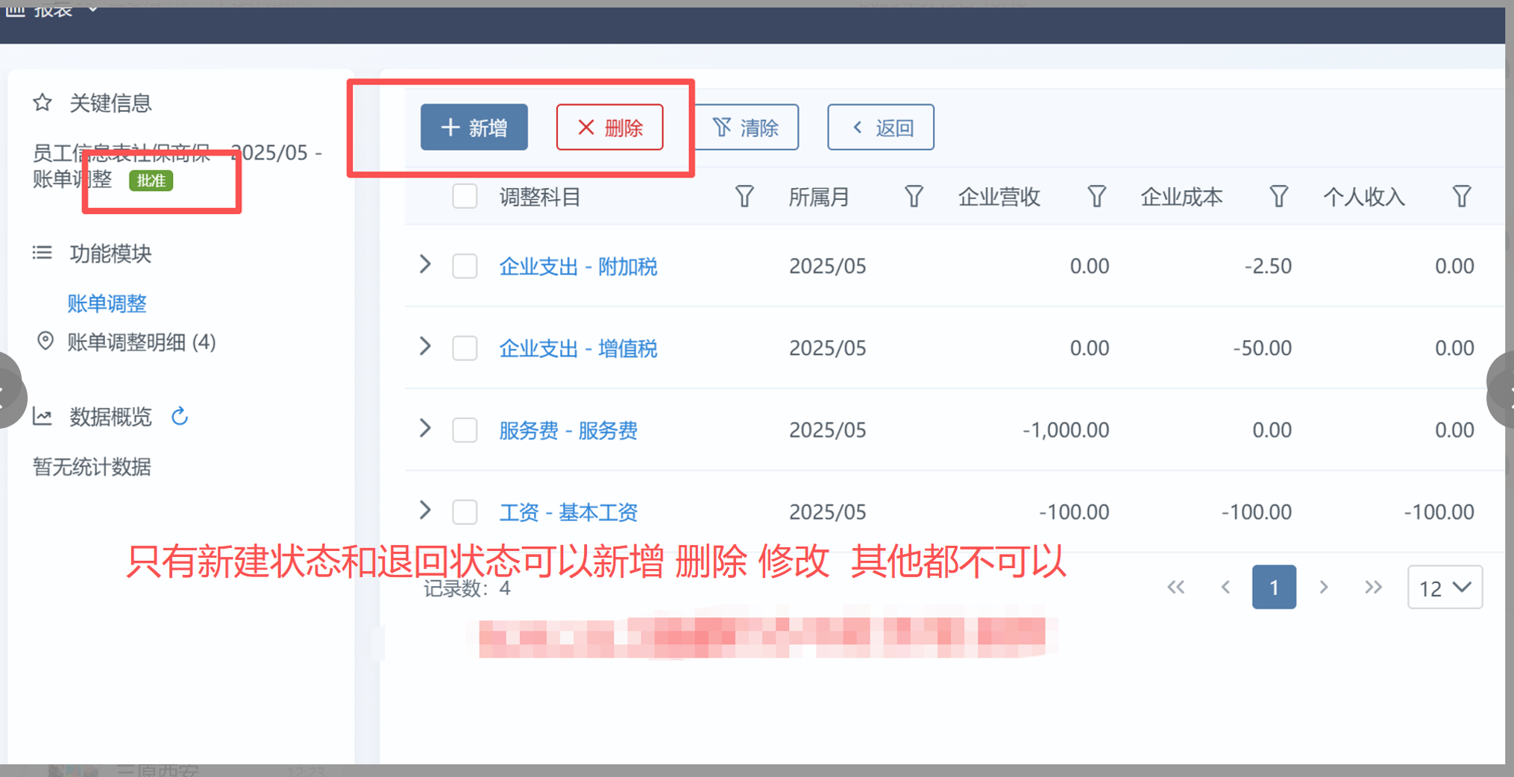The height and width of the screenshot is (777, 1514).
Task: Jump to the first page of records
Action: 1175,588
